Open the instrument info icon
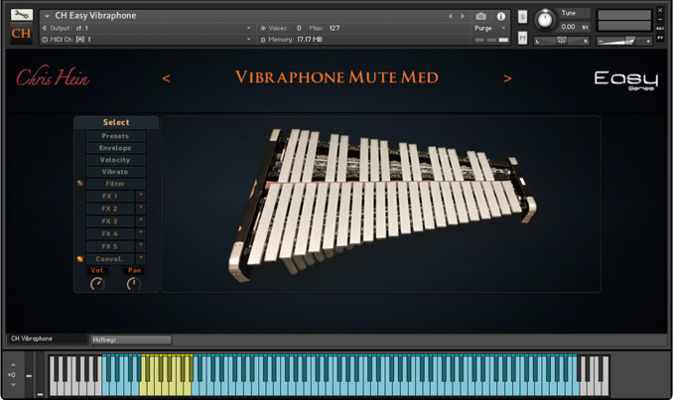This screenshot has height=400, width=673. pos(500,16)
